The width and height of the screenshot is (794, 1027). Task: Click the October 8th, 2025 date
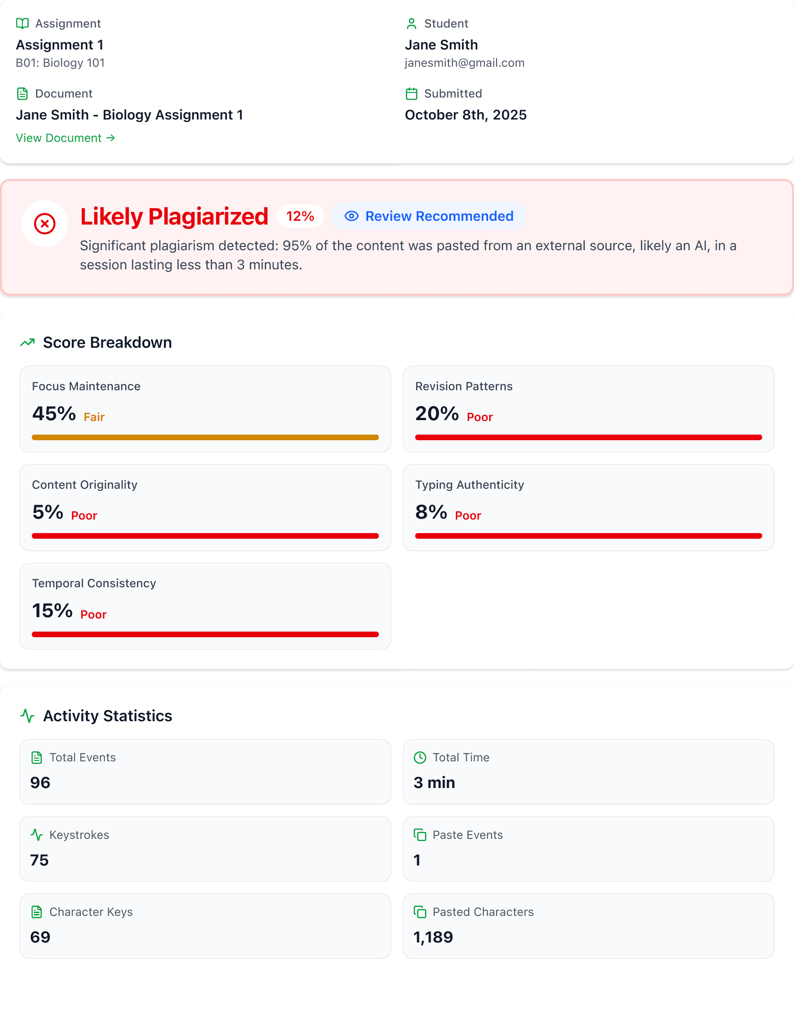point(466,115)
